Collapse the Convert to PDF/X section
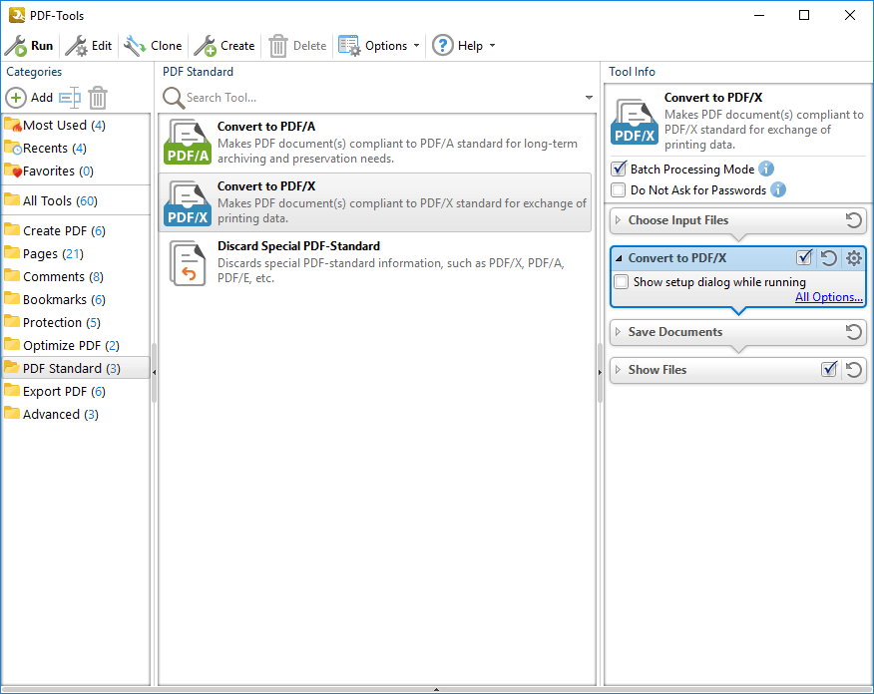Viewport: 874px width, 694px height. [619, 258]
